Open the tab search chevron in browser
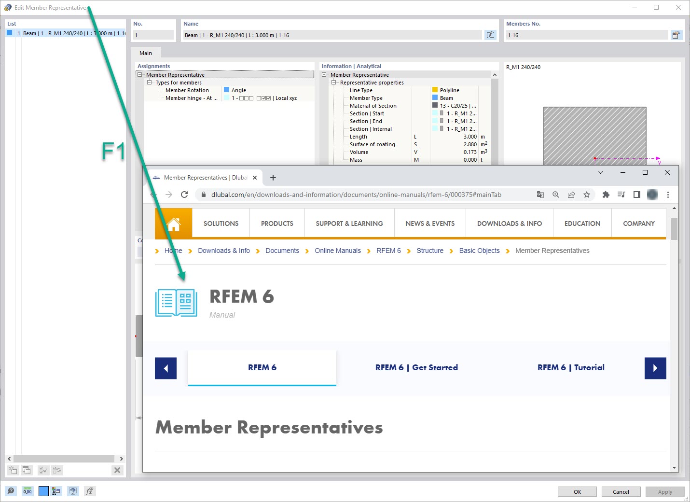Viewport: 690px width, 502px height. (x=601, y=172)
